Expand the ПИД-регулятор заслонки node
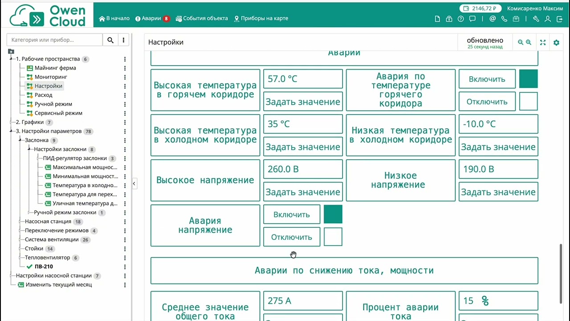This screenshot has width=570, height=321. (x=39, y=158)
